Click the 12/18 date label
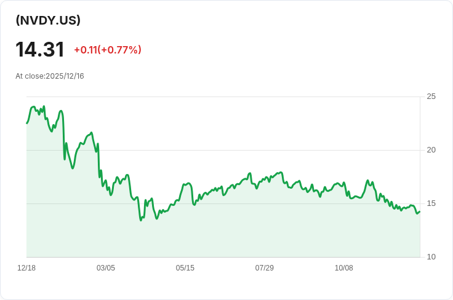Viewport: 453px width, 300px height. click(x=26, y=268)
